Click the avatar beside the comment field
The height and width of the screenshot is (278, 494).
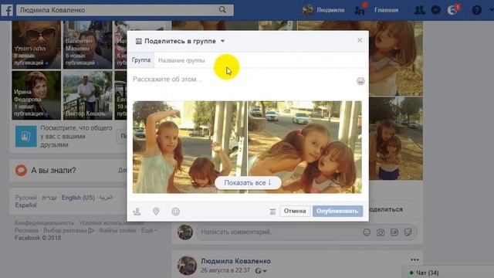click(x=185, y=232)
